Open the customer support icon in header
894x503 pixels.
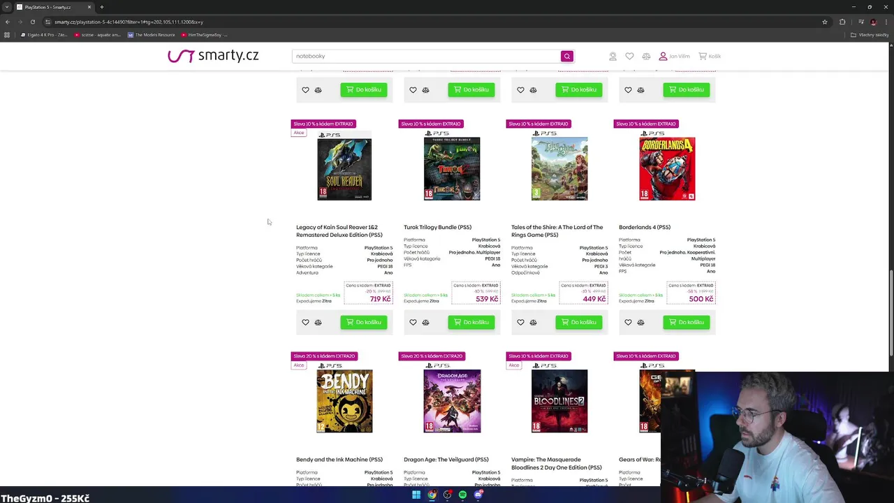click(x=613, y=56)
